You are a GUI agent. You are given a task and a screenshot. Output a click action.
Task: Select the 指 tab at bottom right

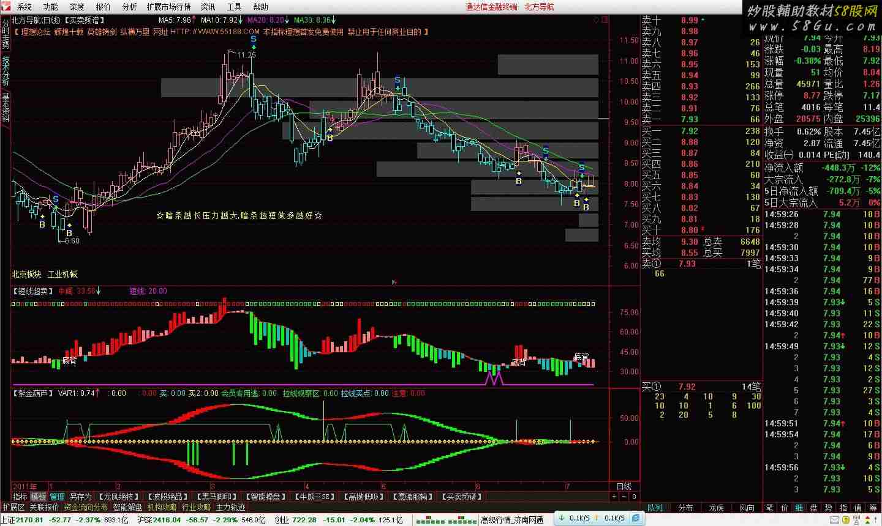tap(843, 508)
